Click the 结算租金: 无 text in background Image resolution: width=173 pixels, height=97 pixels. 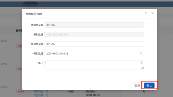pyautogui.click(x=41, y=91)
